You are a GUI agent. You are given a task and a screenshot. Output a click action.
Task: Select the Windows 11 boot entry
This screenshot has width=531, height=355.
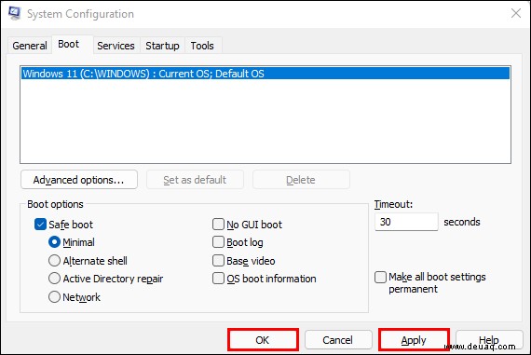coord(265,74)
